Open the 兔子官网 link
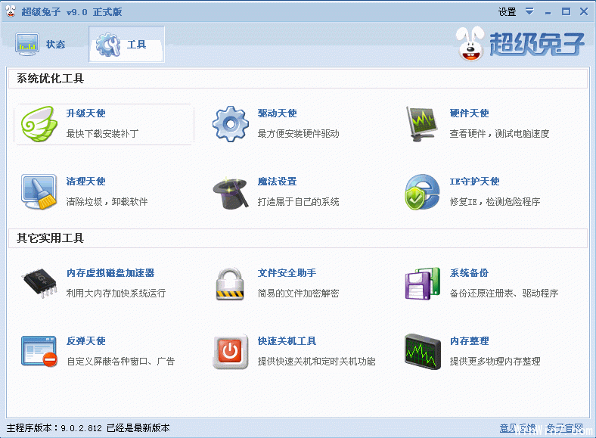Screen dimensions: 596x438 click(x=565, y=428)
